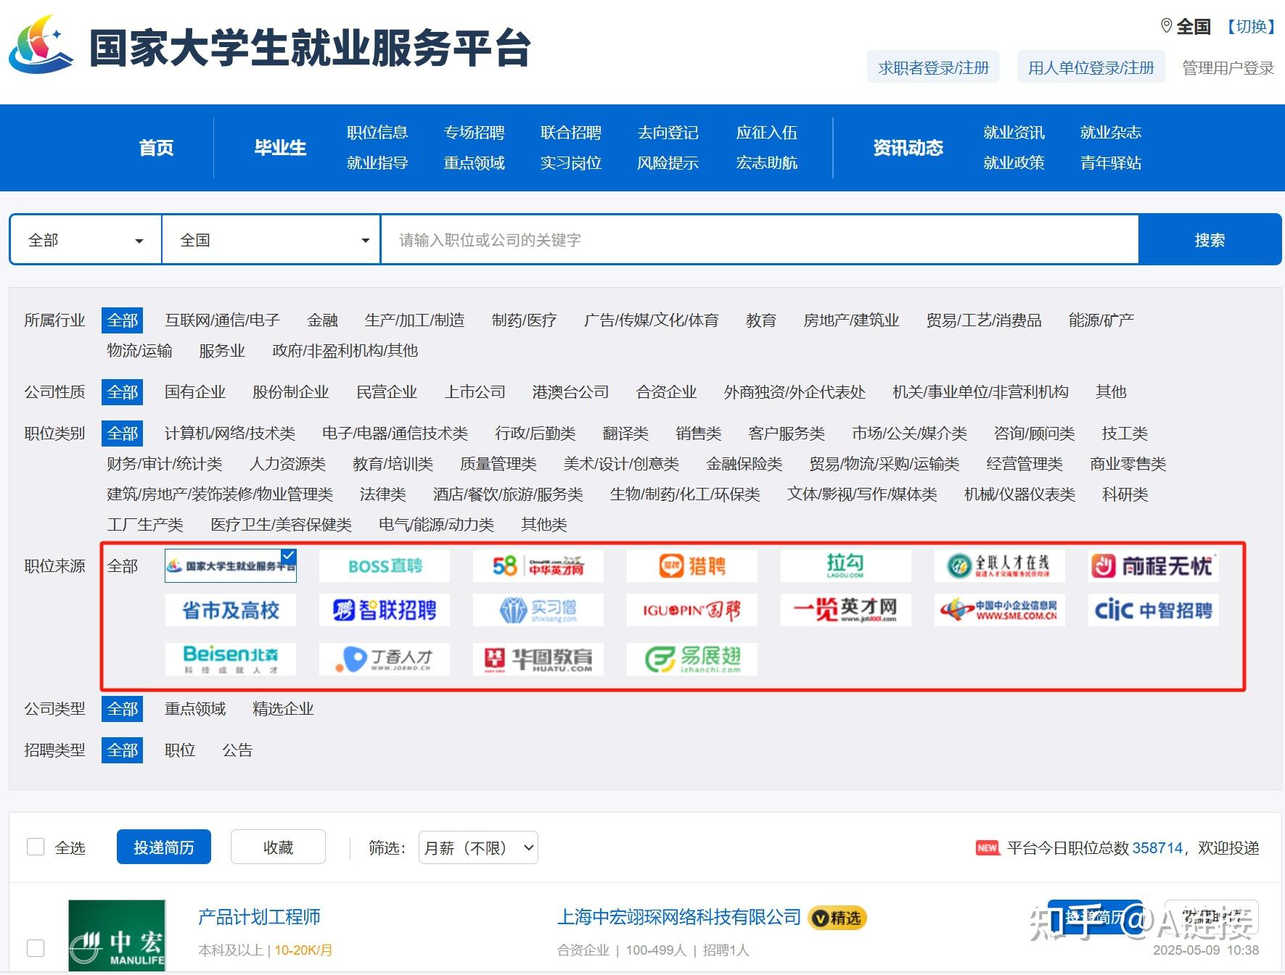The width and height of the screenshot is (1285, 975).
Task: Open the 产品计划工程师 job title
Action: pos(259,917)
